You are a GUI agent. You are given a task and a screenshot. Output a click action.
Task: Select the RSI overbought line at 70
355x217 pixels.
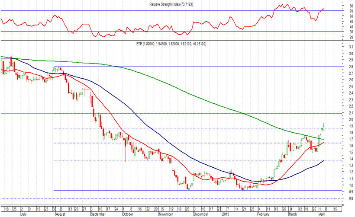(171, 10)
